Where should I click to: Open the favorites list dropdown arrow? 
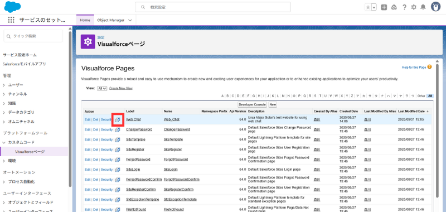pos(374,7)
